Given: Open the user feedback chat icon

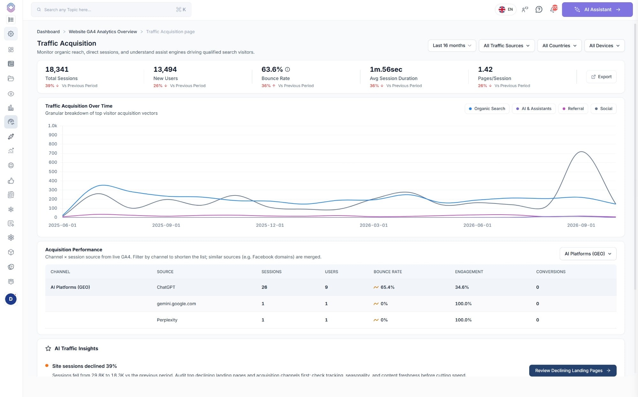Looking at the screenshot, I should 525,10.
